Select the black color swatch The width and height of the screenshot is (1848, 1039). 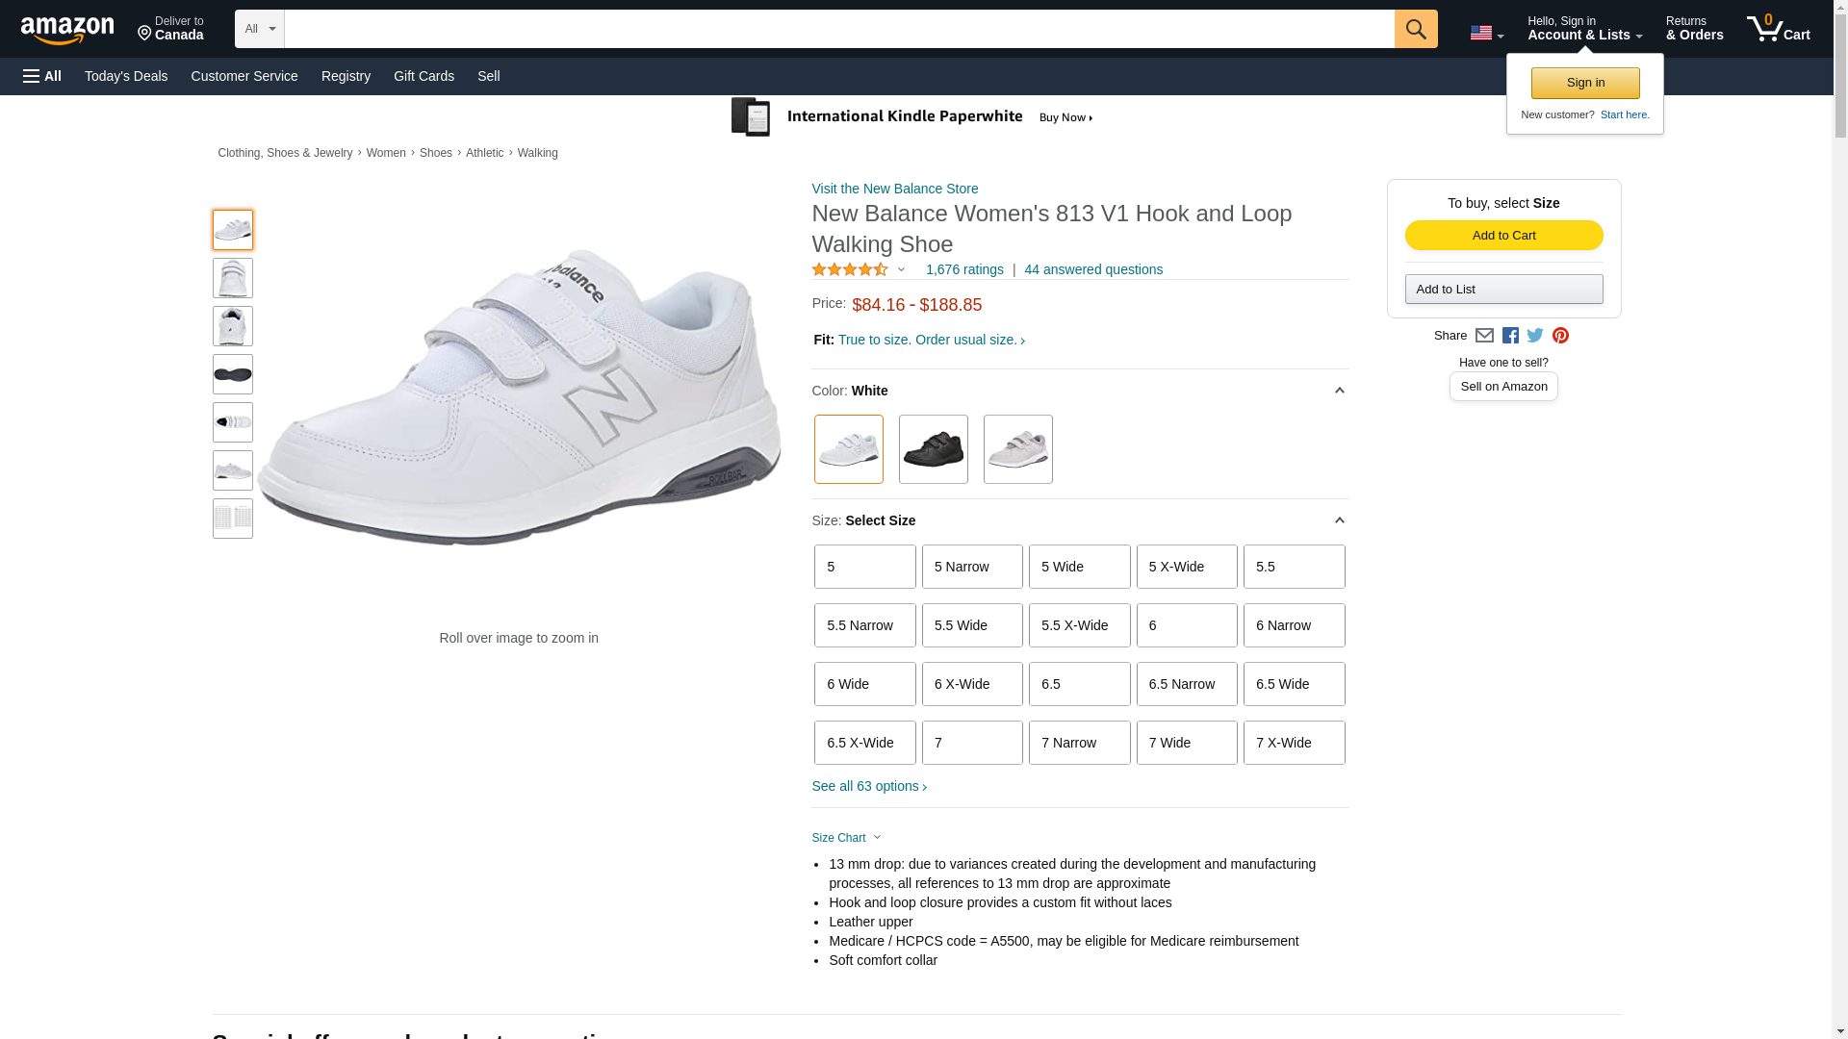[933, 449]
